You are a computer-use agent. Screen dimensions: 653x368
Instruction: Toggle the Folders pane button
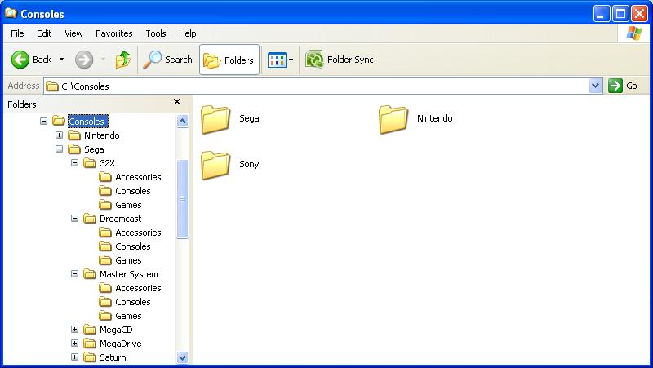(229, 60)
